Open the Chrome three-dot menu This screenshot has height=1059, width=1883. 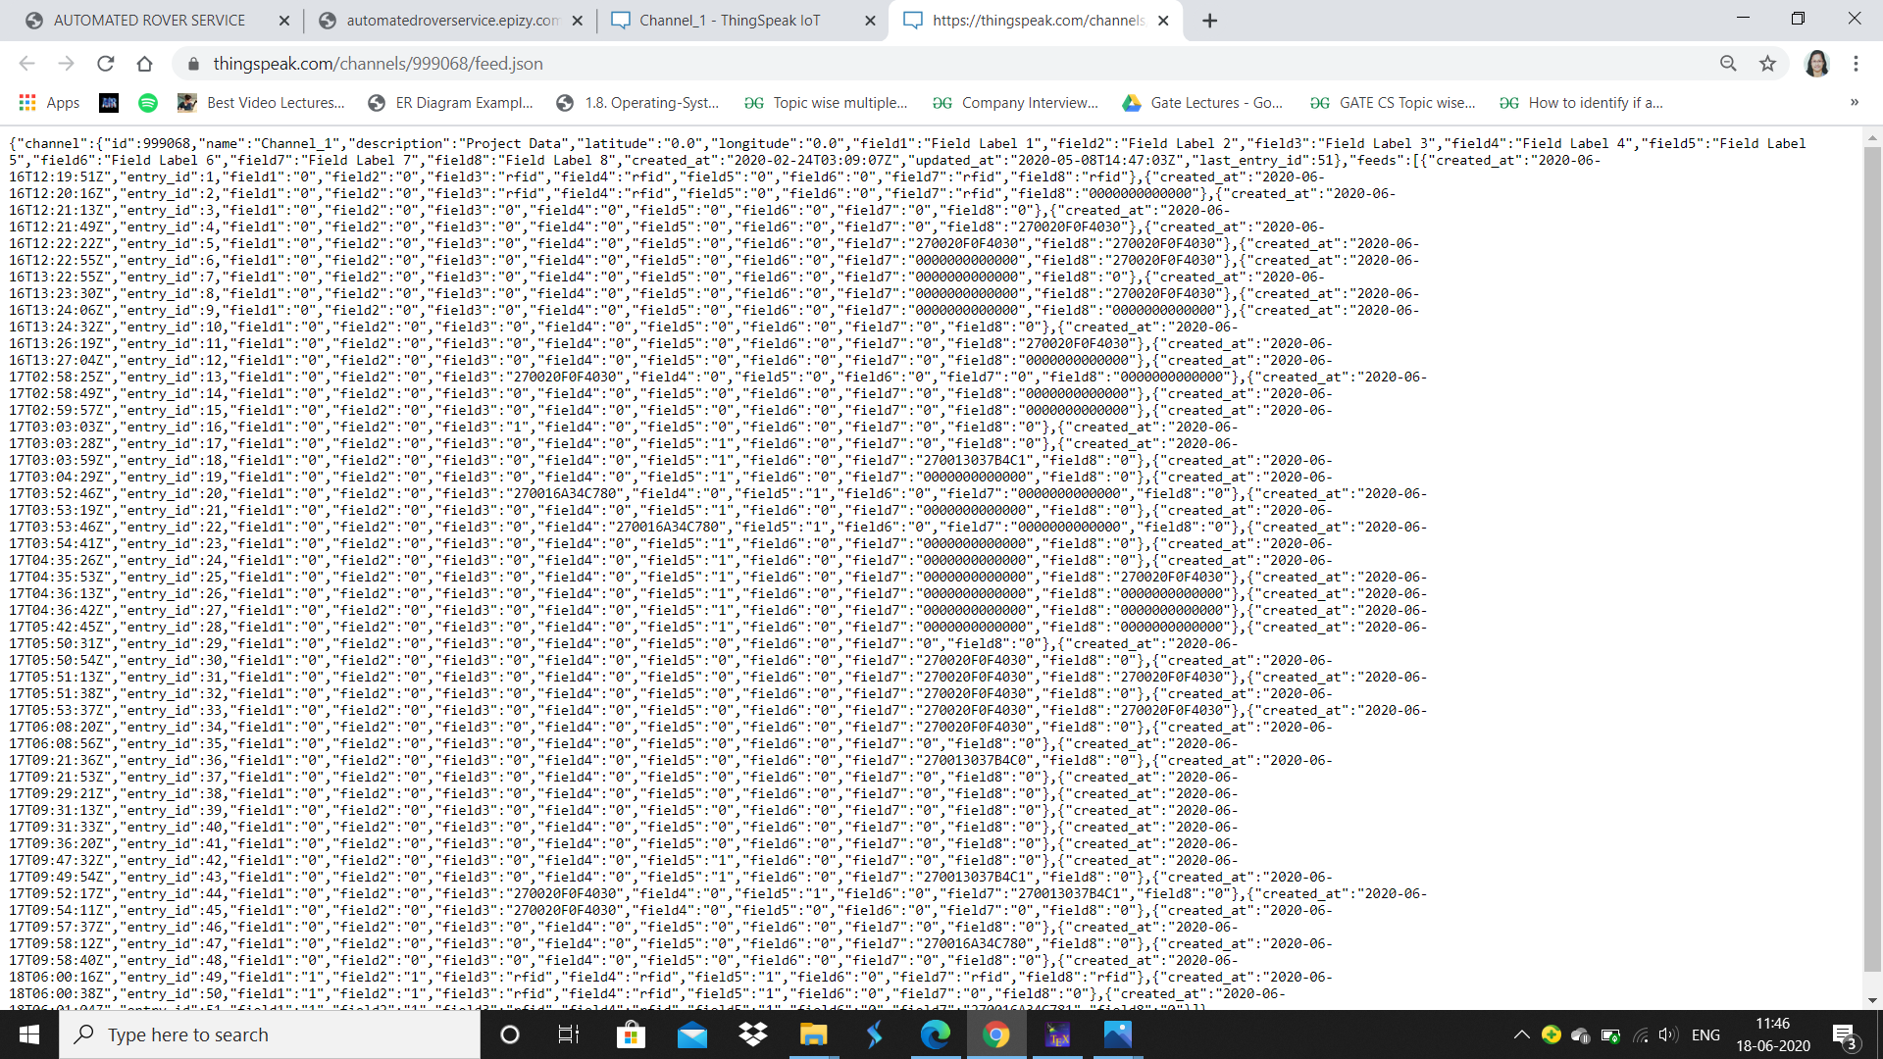(1856, 64)
